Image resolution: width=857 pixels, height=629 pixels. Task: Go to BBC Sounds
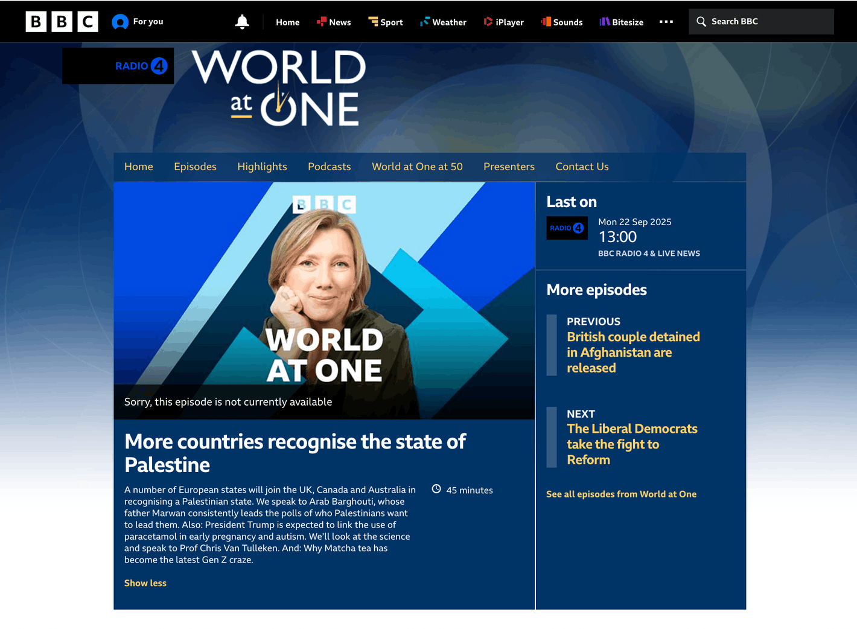[x=561, y=22]
